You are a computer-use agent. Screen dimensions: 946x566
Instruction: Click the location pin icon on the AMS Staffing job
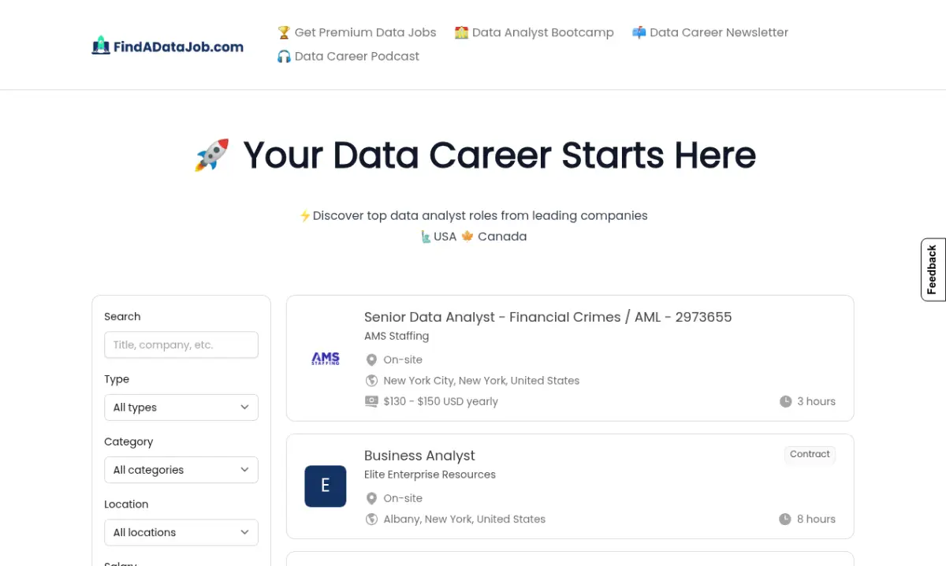click(371, 359)
